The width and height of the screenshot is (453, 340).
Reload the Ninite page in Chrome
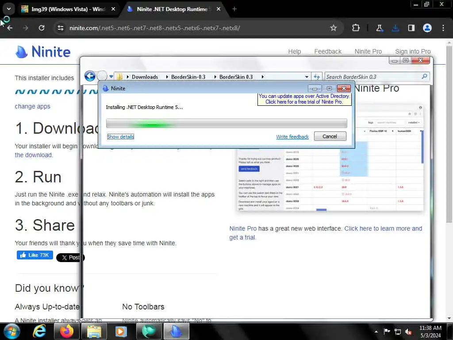42,28
